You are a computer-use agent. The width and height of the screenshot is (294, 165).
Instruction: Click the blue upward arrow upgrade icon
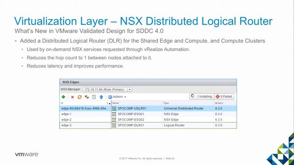click(x=101, y=97)
